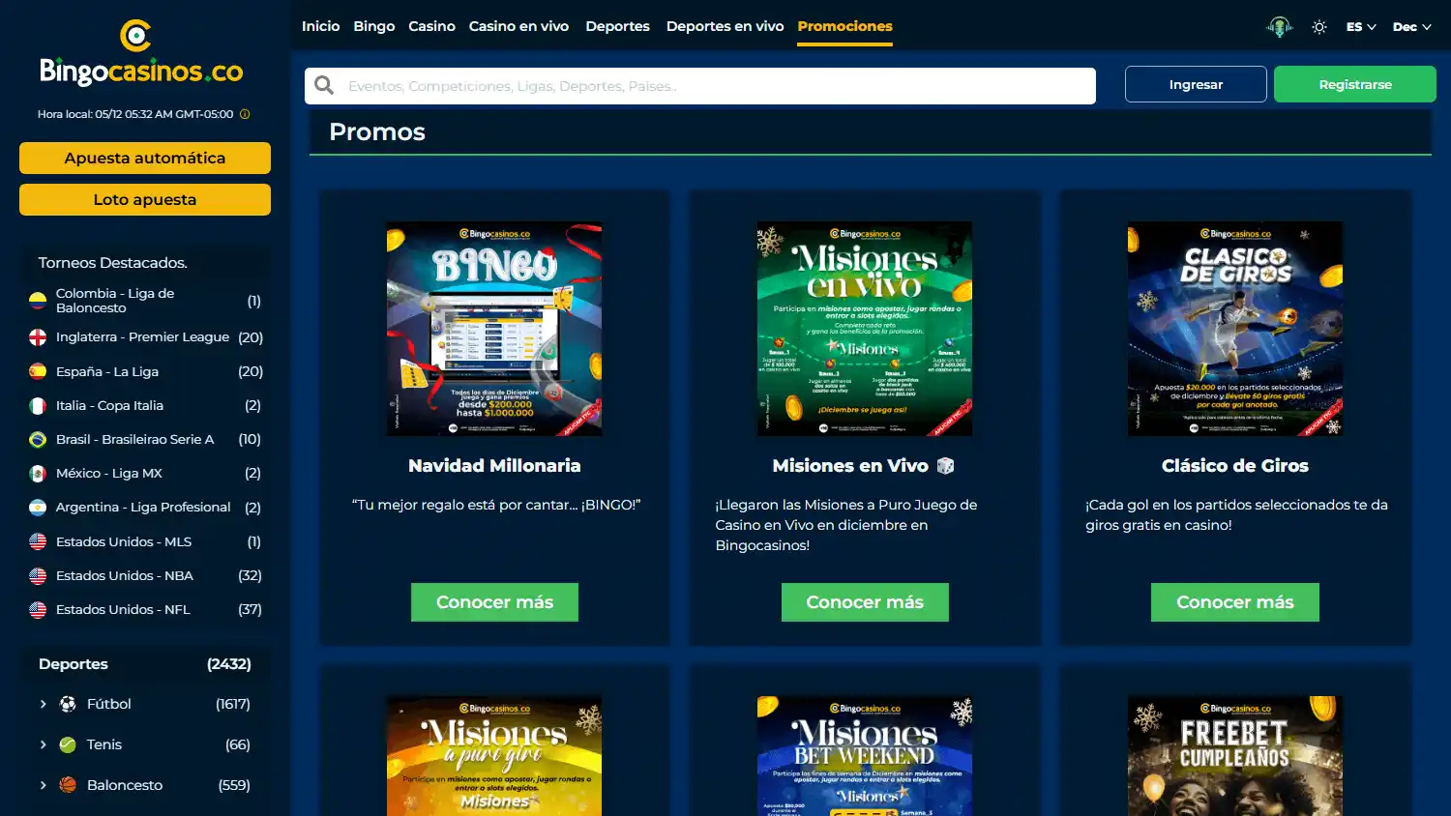Open Casino en vivo section
This screenshot has width=1451, height=816.
tap(518, 26)
